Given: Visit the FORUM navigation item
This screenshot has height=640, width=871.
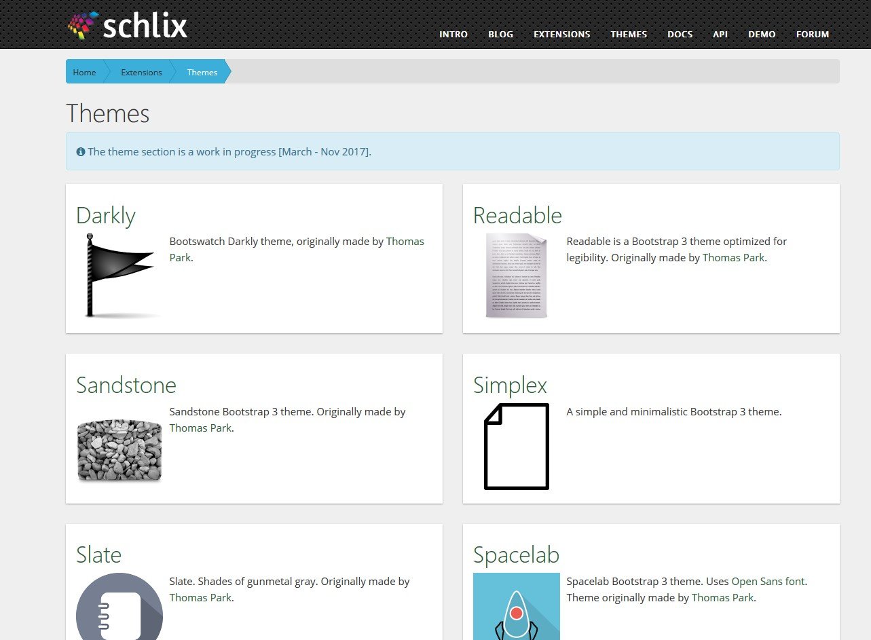Looking at the screenshot, I should click(x=813, y=34).
